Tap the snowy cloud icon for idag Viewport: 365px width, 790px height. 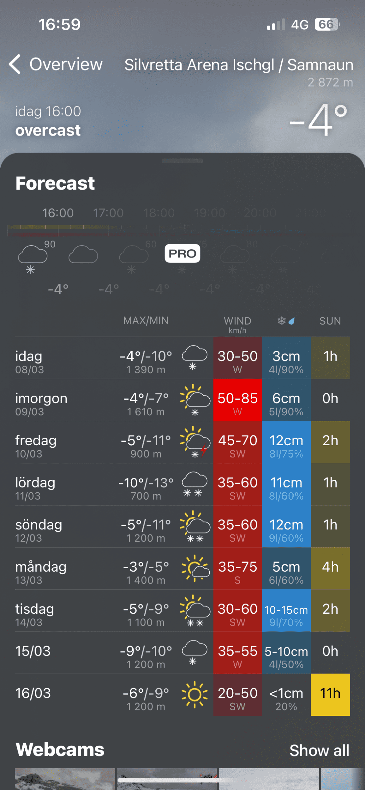(x=194, y=357)
